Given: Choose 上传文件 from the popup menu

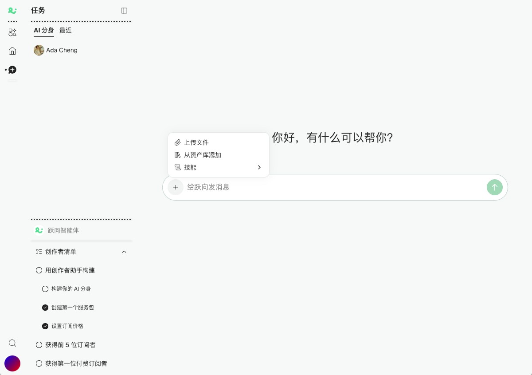Looking at the screenshot, I should point(219,142).
